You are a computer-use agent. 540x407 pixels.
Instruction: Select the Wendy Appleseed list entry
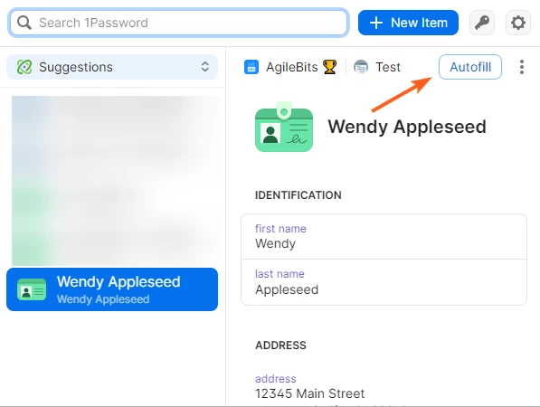pos(112,289)
